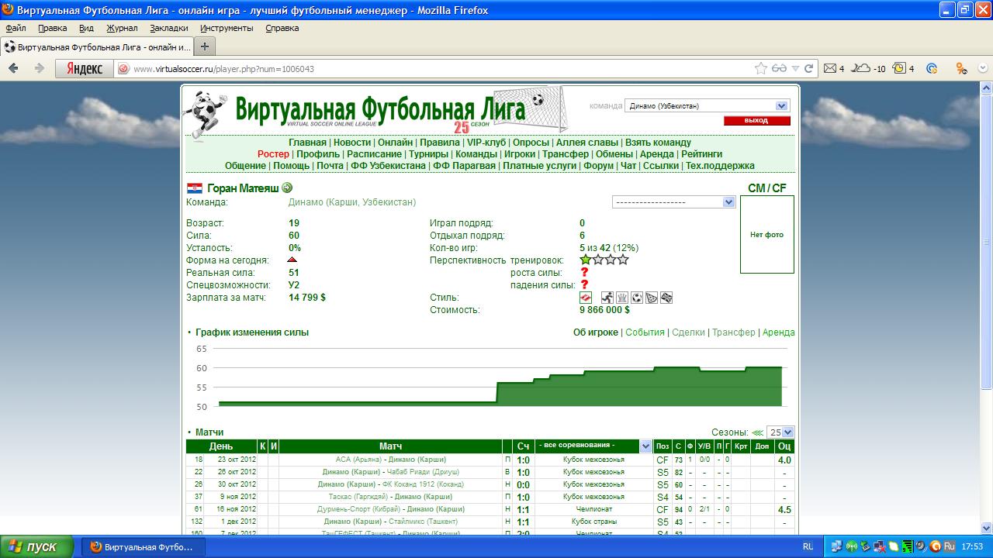
Task: Open the Закладки menu
Action: [169, 28]
